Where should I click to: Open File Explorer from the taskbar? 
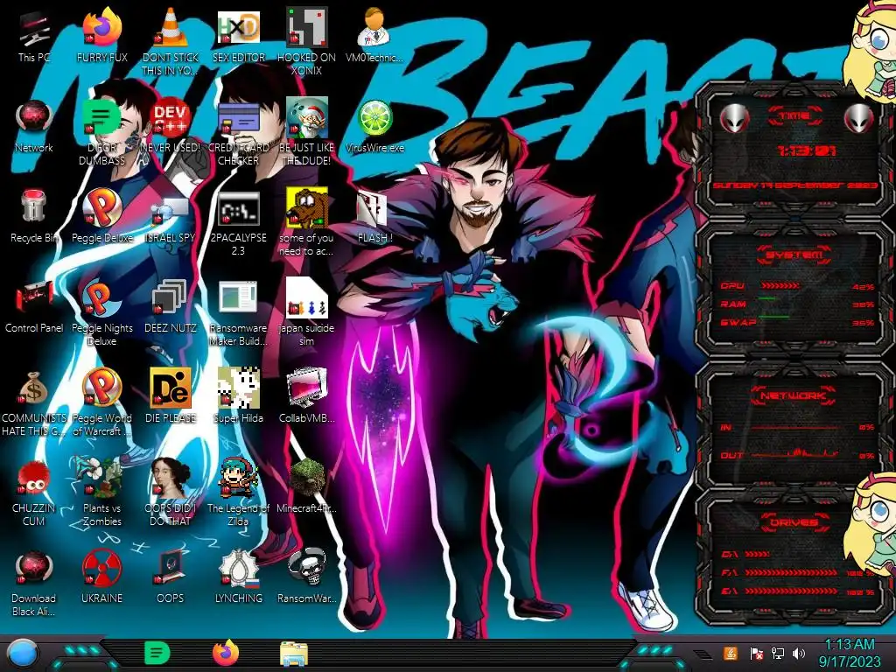coord(294,654)
